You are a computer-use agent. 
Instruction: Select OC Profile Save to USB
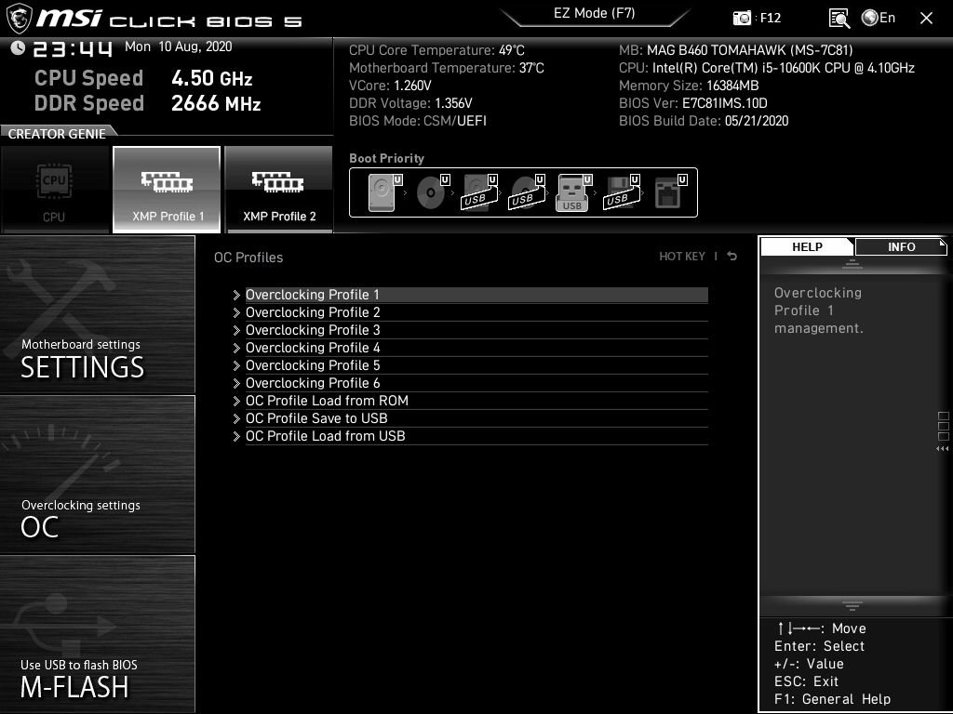click(476, 417)
